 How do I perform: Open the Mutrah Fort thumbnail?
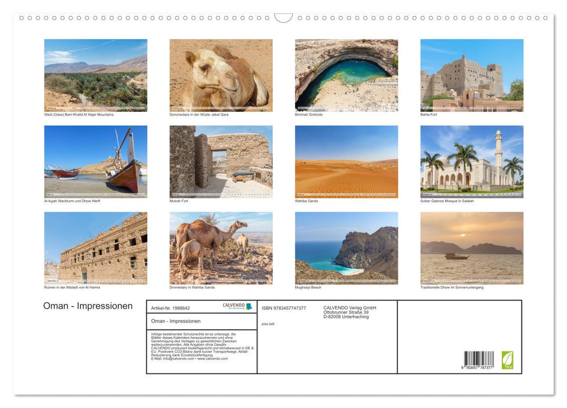coord(221,161)
